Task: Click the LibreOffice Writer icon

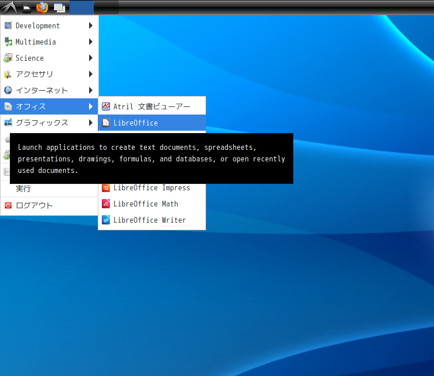Action: click(106, 220)
